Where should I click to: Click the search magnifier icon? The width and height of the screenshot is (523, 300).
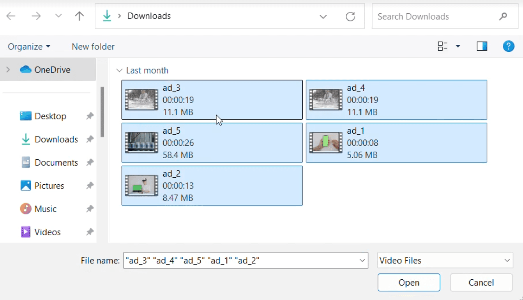(503, 16)
